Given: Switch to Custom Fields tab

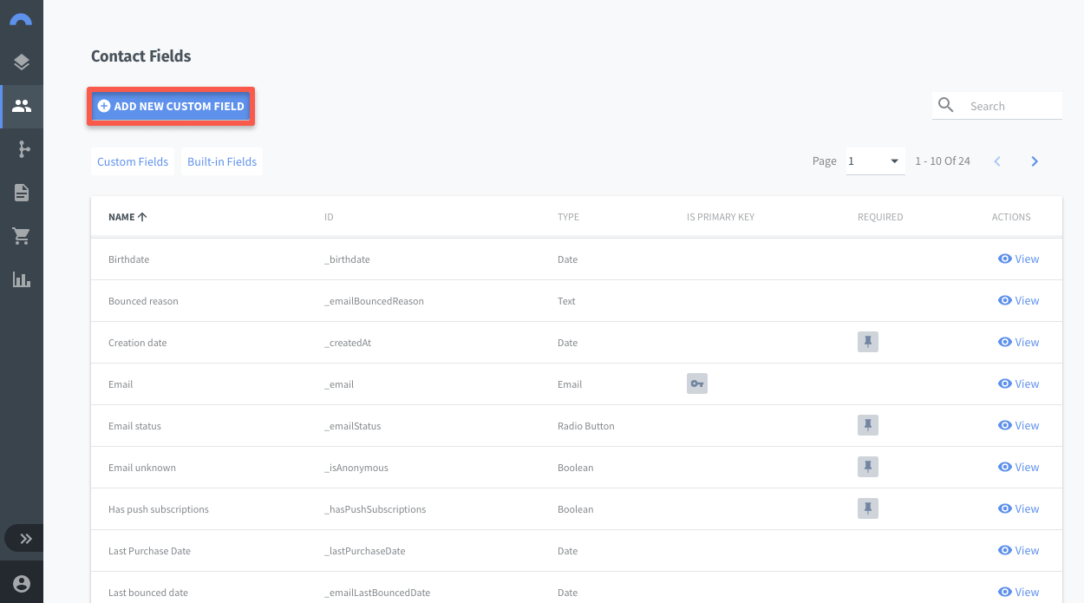Looking at the screenshot, I should coord(133,161).
